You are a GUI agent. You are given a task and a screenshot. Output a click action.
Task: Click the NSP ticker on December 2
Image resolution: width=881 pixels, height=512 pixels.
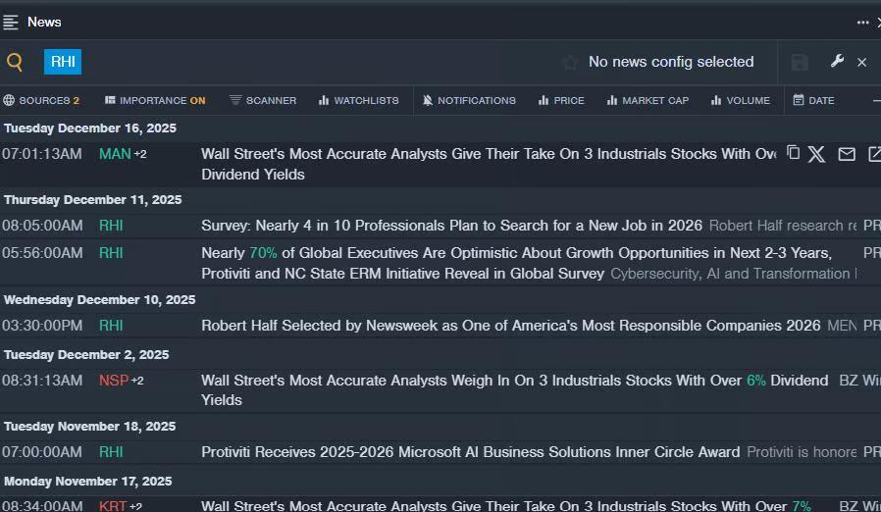tap(114, 381)
